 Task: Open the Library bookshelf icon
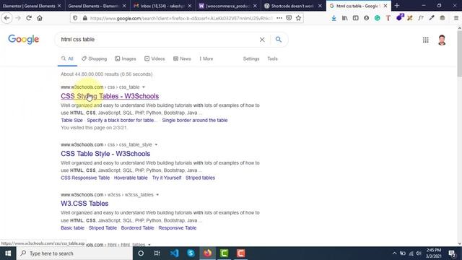point(344,18)
